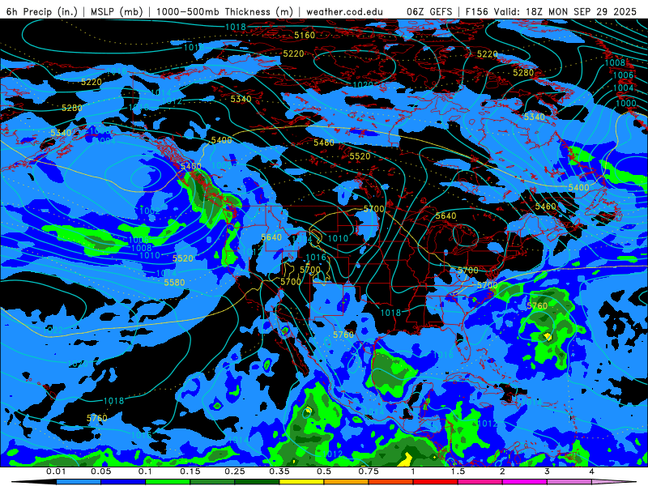Image resolution: width=648 pixels, height=486 pixels.
Task: Click the '1018' label in southwest Pacific
Action: click(x=113, y=401)
